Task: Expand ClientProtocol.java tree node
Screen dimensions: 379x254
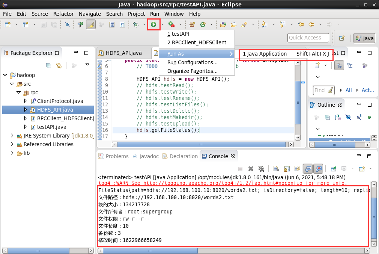Action: tap(26, 101)
